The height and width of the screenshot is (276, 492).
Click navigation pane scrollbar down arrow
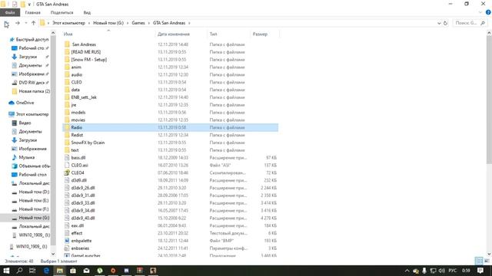click(53, 254)
